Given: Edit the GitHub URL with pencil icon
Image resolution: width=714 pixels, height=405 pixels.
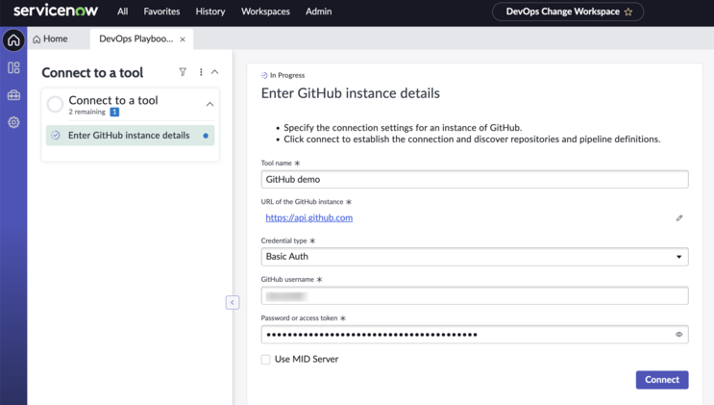Looking at the screenshot, I should 679,218.
